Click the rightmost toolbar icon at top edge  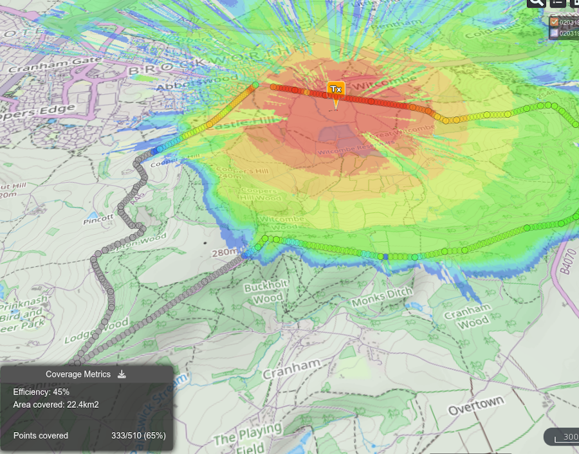coord(577,3)
